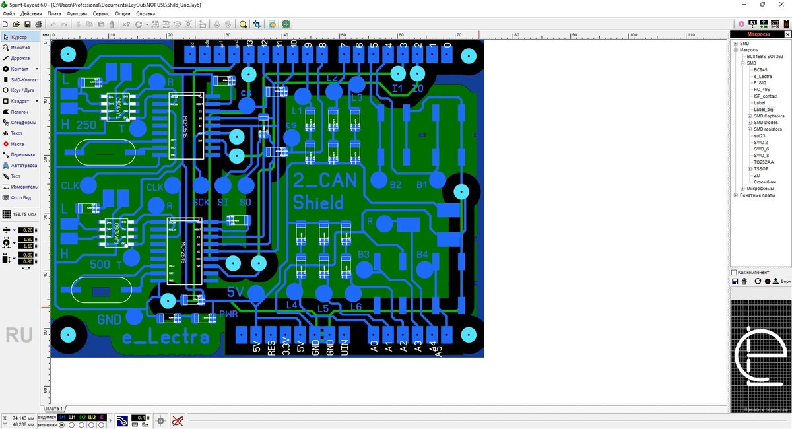The width and height of the screenshot is (792, 429).
Task: Duplicate selection with the x2 icon
Action: [126, 24]
